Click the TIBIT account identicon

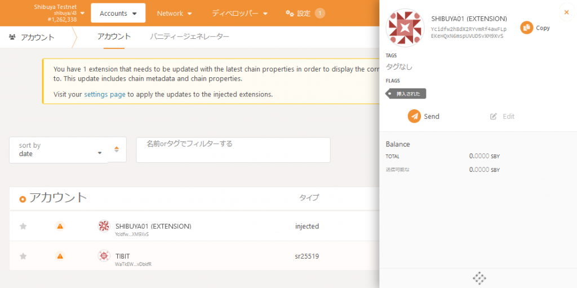click(x=104, y=256)
